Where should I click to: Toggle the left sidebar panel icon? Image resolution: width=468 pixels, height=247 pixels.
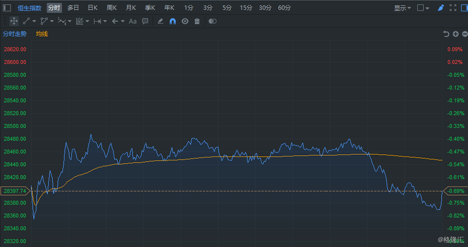coord(7,8)
